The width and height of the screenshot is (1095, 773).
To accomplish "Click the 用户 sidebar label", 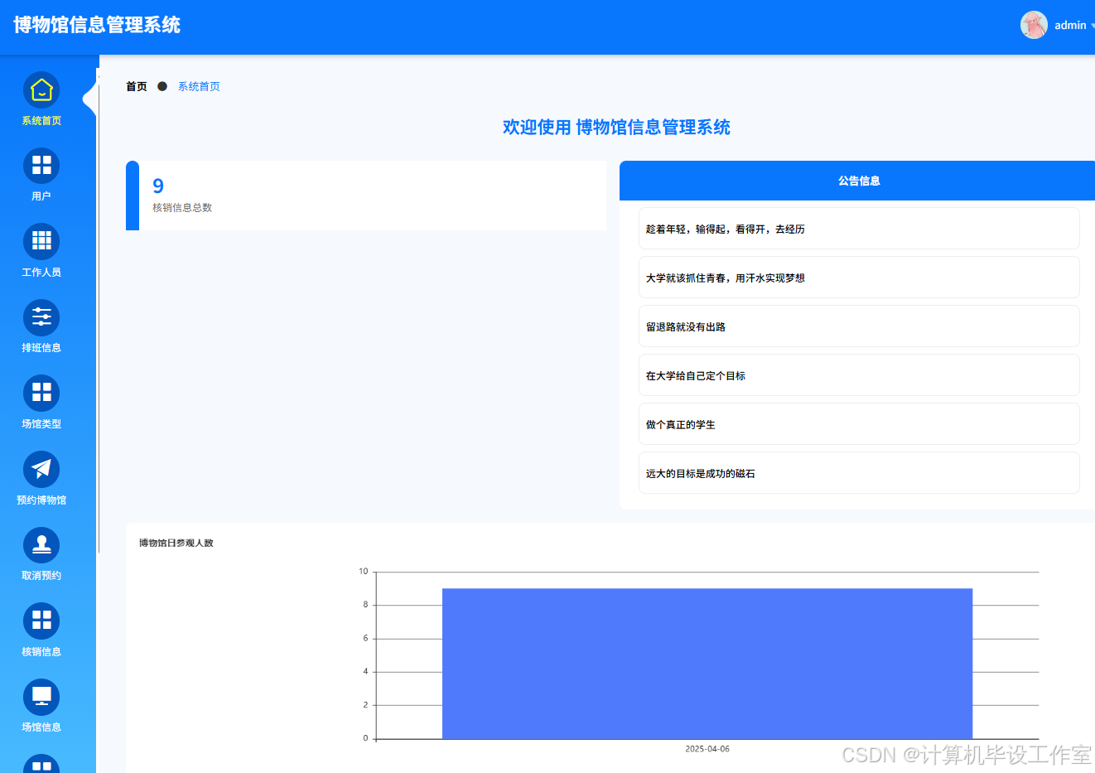I will 41,196.
